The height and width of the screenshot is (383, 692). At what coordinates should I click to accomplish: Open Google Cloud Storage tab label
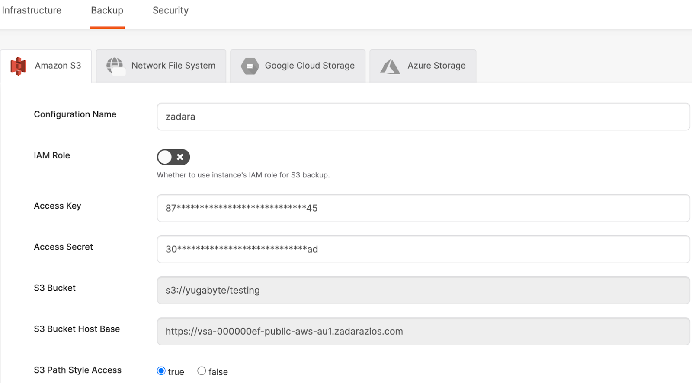[310, 66]
